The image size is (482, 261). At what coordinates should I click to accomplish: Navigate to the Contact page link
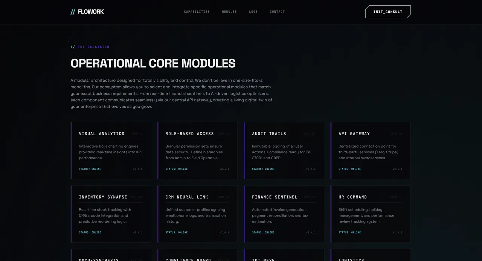tap(277, 12)
